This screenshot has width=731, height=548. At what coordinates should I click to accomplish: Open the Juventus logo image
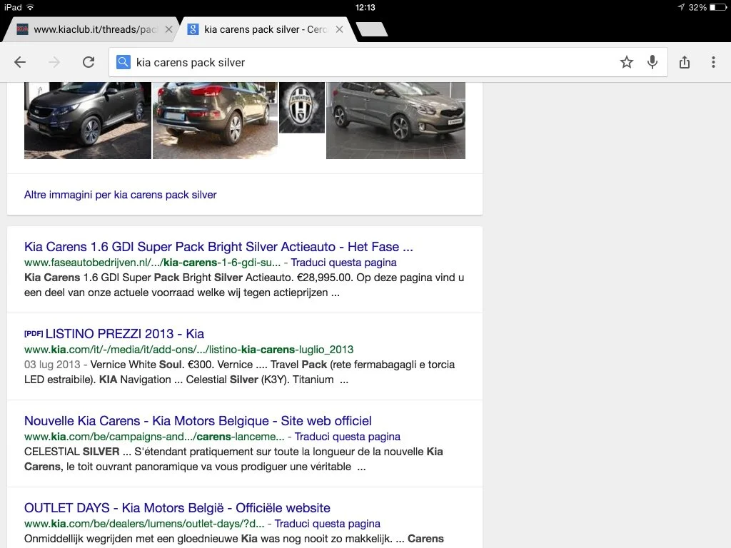coord(302,108)
